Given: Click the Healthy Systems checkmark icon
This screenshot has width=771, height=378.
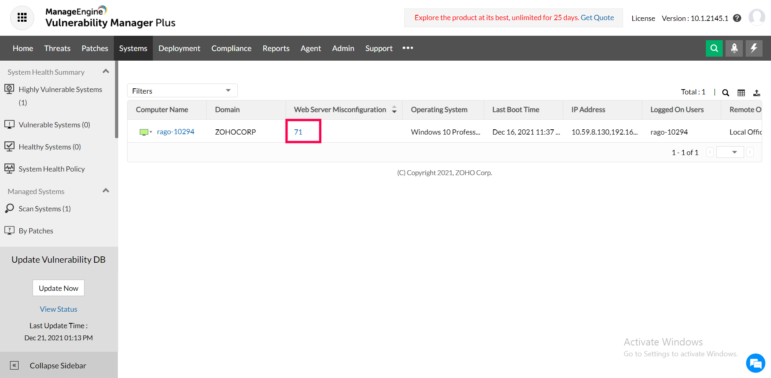Looking at the screenshot, I should [x=9, y=146].
